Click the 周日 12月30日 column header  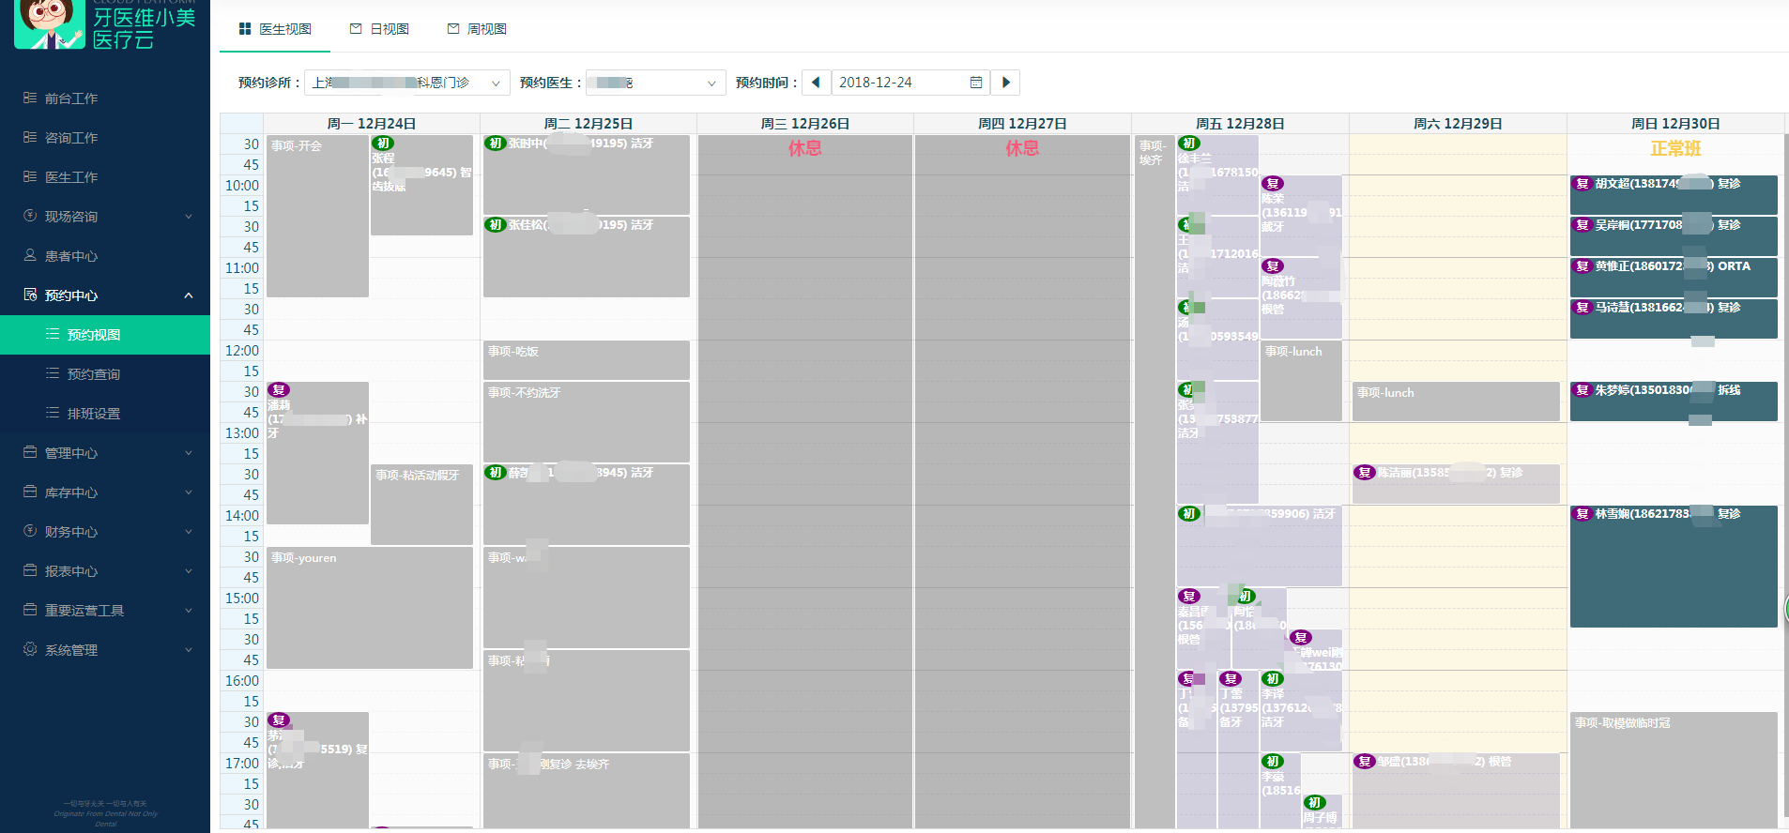coord(1675,124)
